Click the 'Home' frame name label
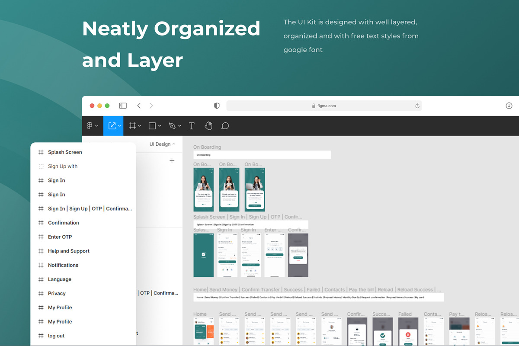The height and width of the screenshot is (346, 519). pos(200,314)
